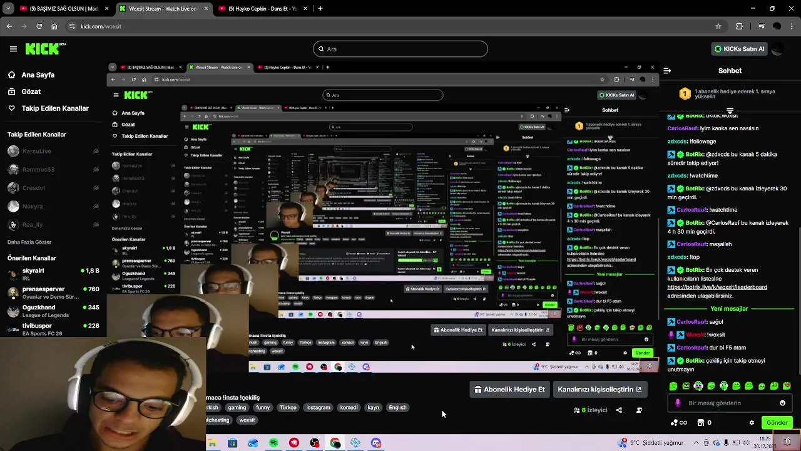The image size is (801, 451).
Task: Reload the page in the outermost browser toolbar
Action: [x=39, y=26]
